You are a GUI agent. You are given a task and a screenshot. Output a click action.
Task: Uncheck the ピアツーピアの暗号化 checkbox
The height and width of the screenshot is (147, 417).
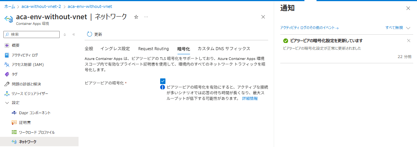[163, 81]
